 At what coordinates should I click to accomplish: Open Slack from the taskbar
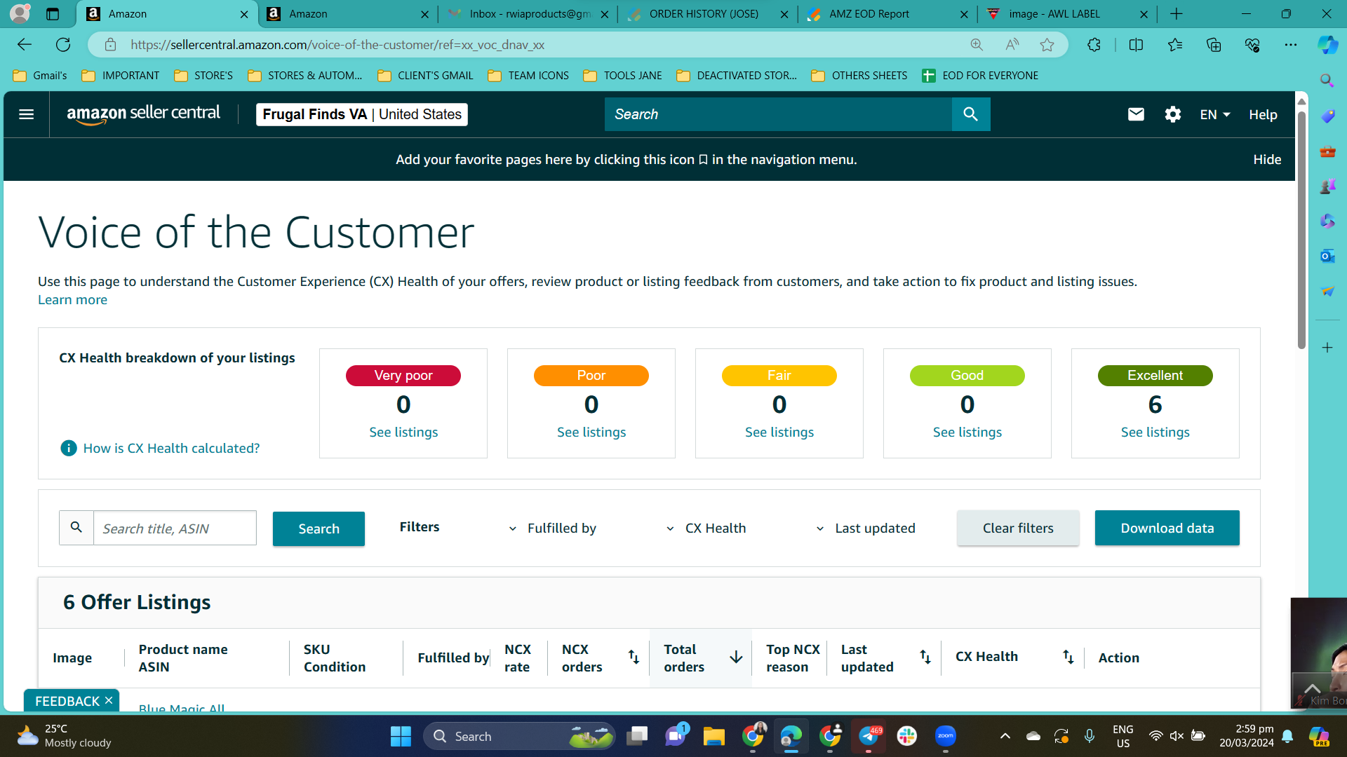tap(907, 736)
